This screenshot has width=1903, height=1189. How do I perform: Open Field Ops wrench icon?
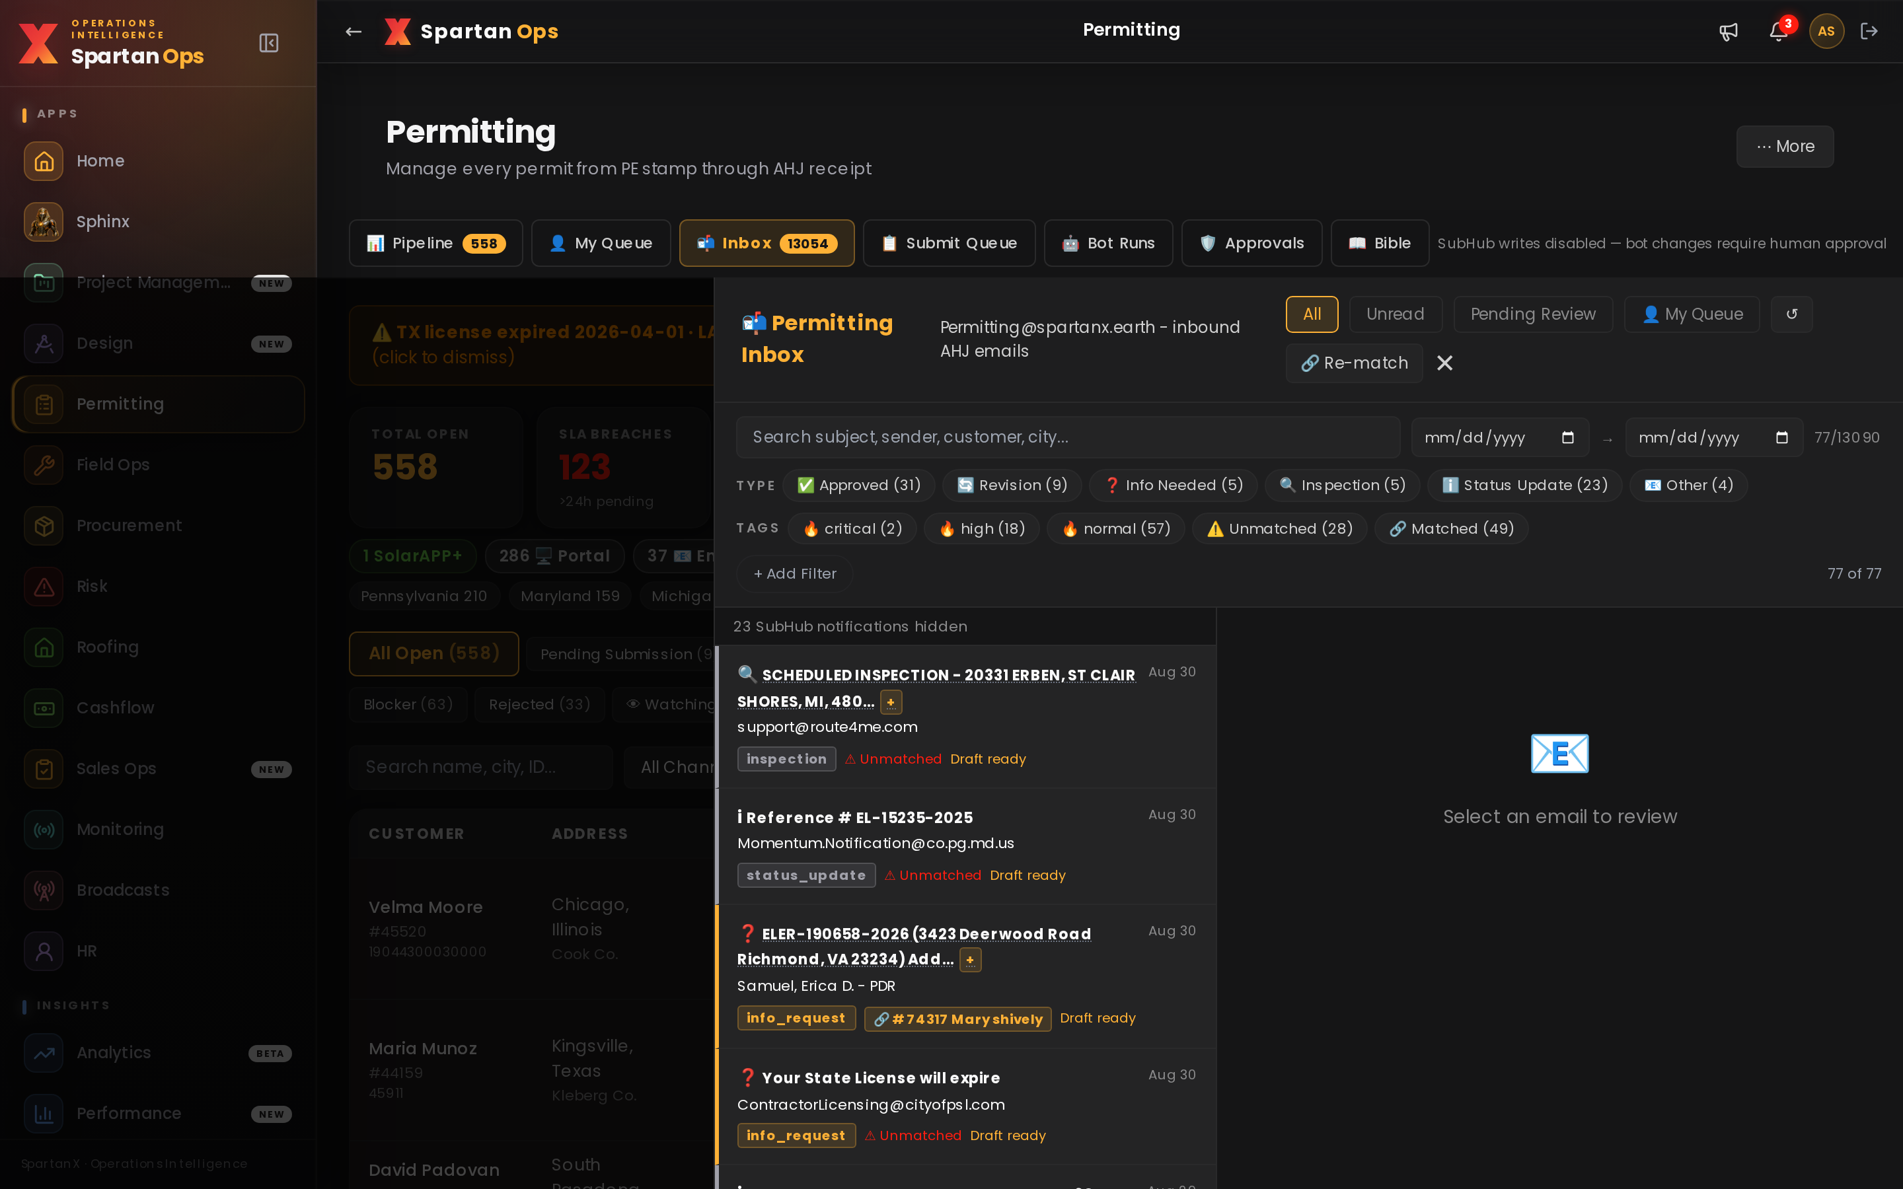[44, 465]
